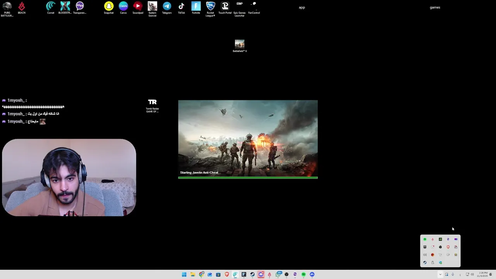496x279 pixels.
Task: Open the Canva desktop shortcut
Action: [x=123, y=8]
